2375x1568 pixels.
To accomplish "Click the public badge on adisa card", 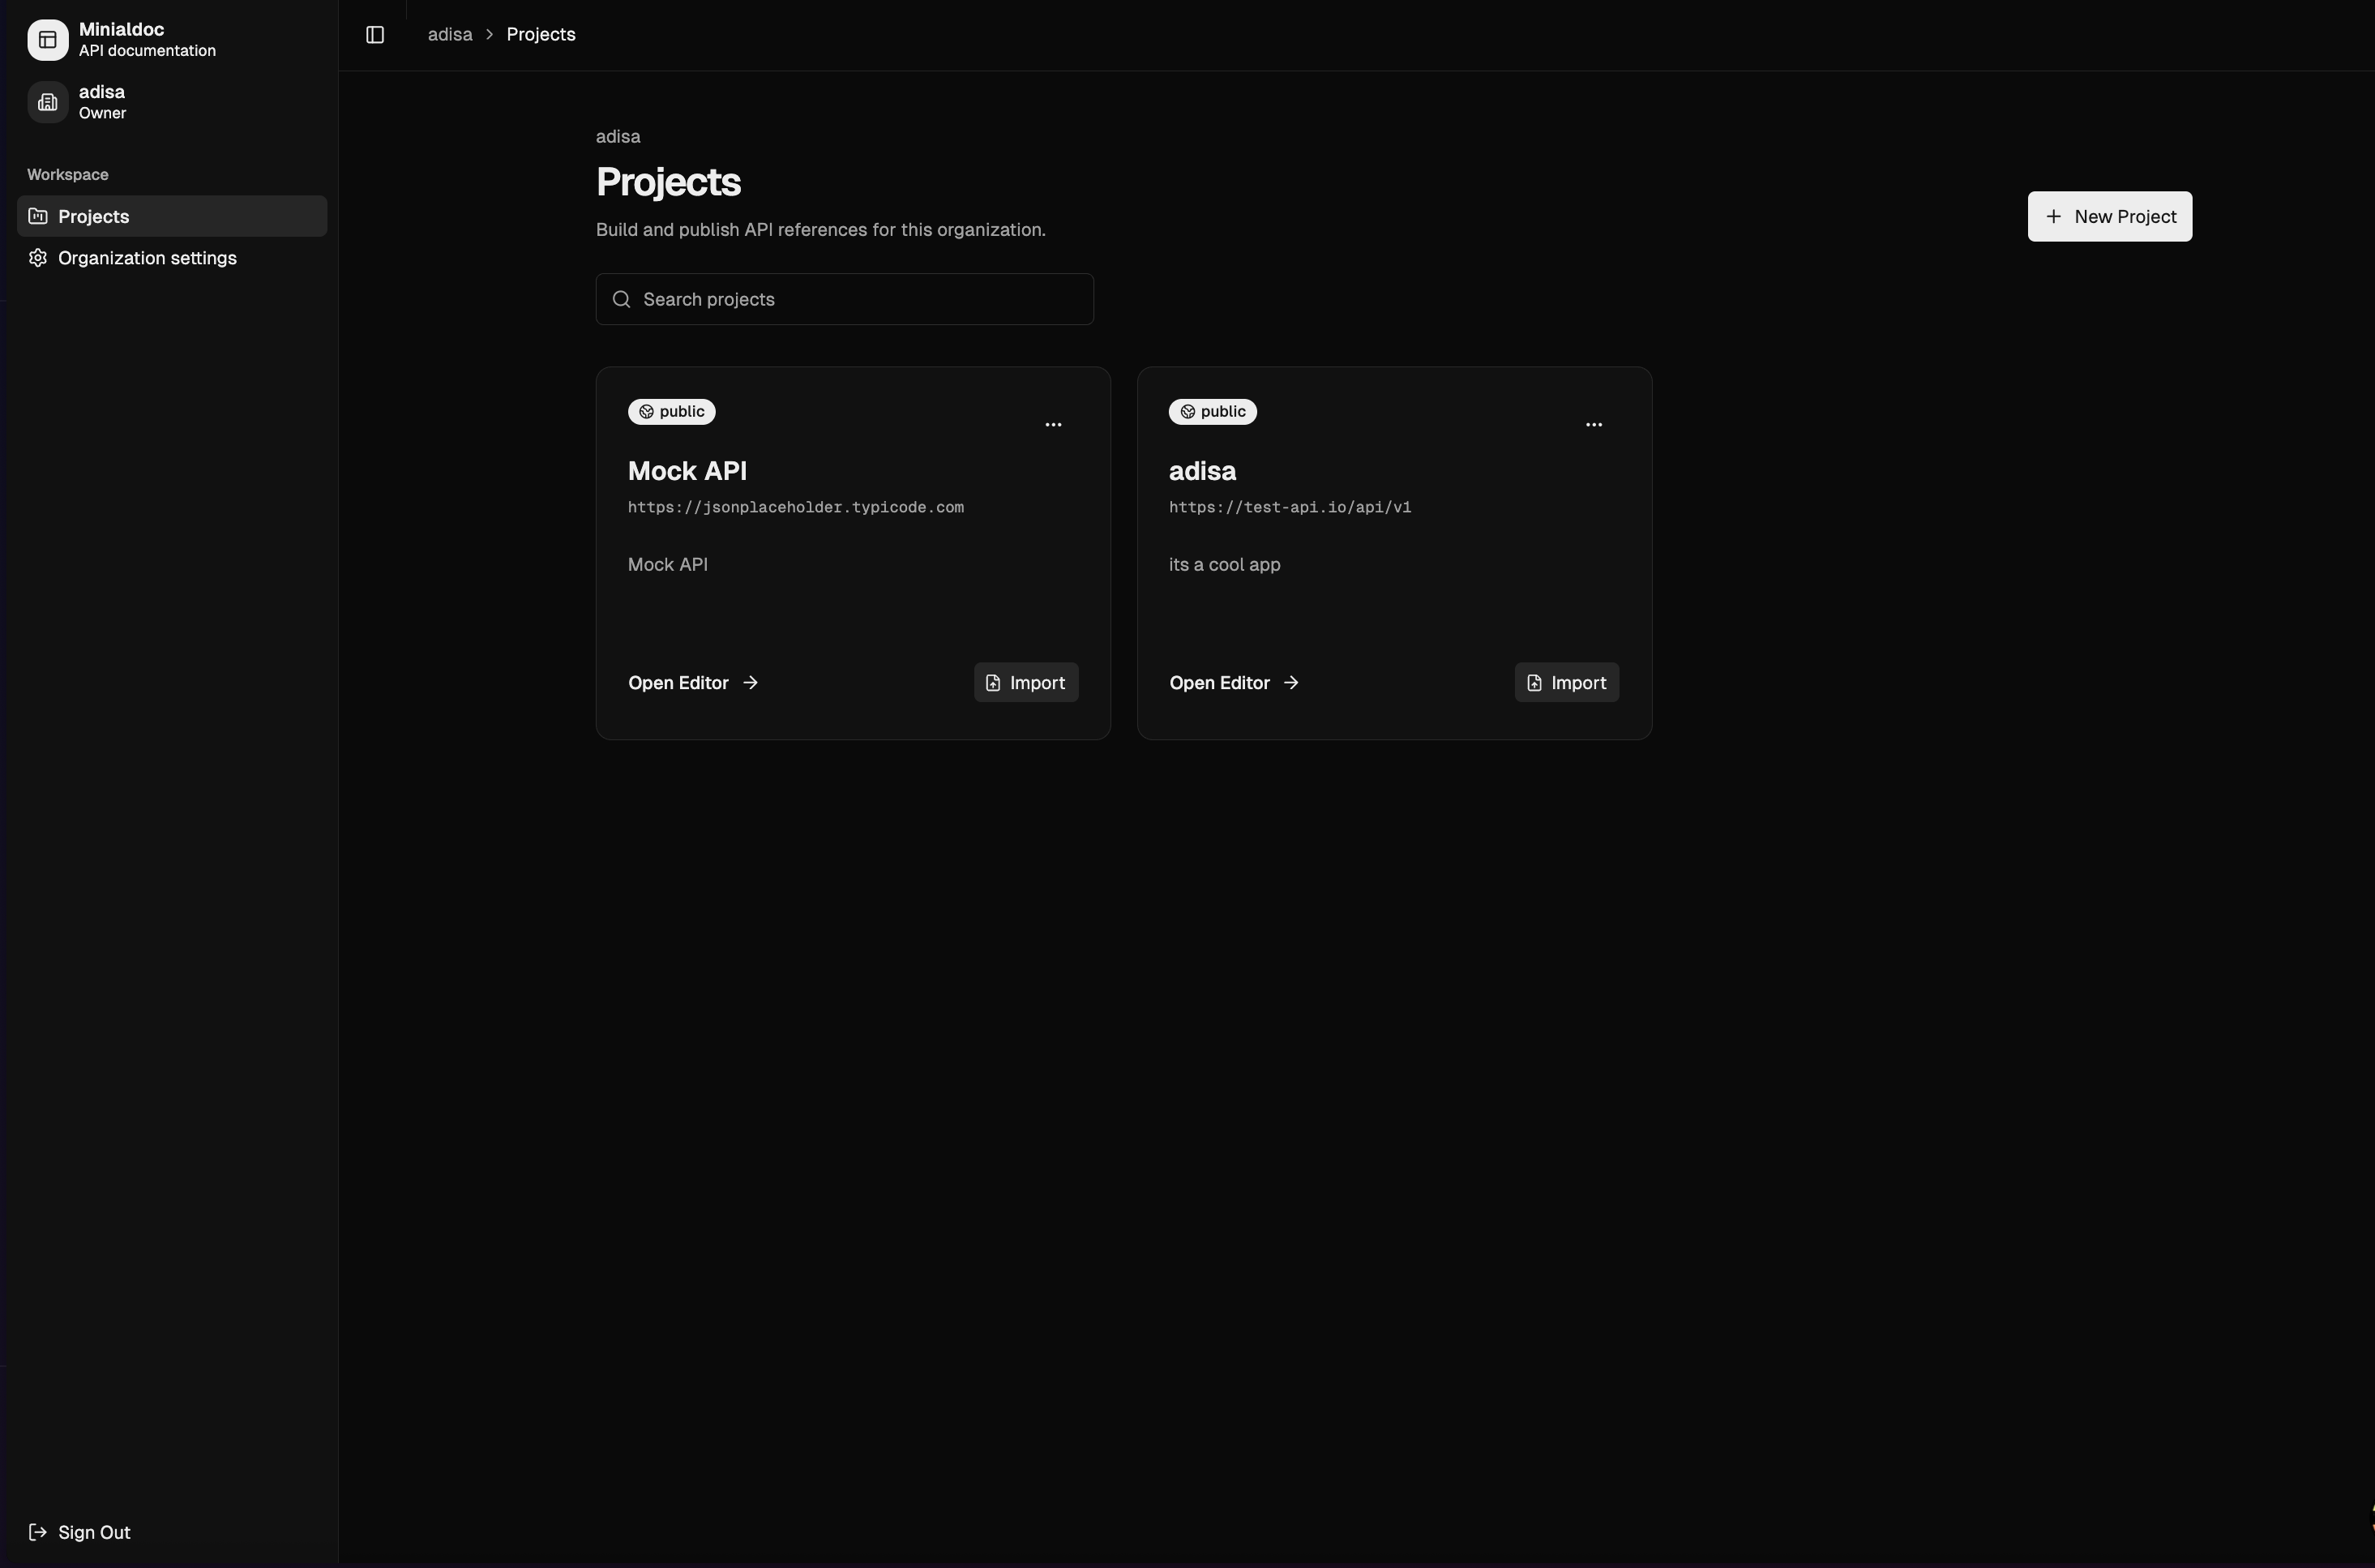I will [x=1213, y=412].
